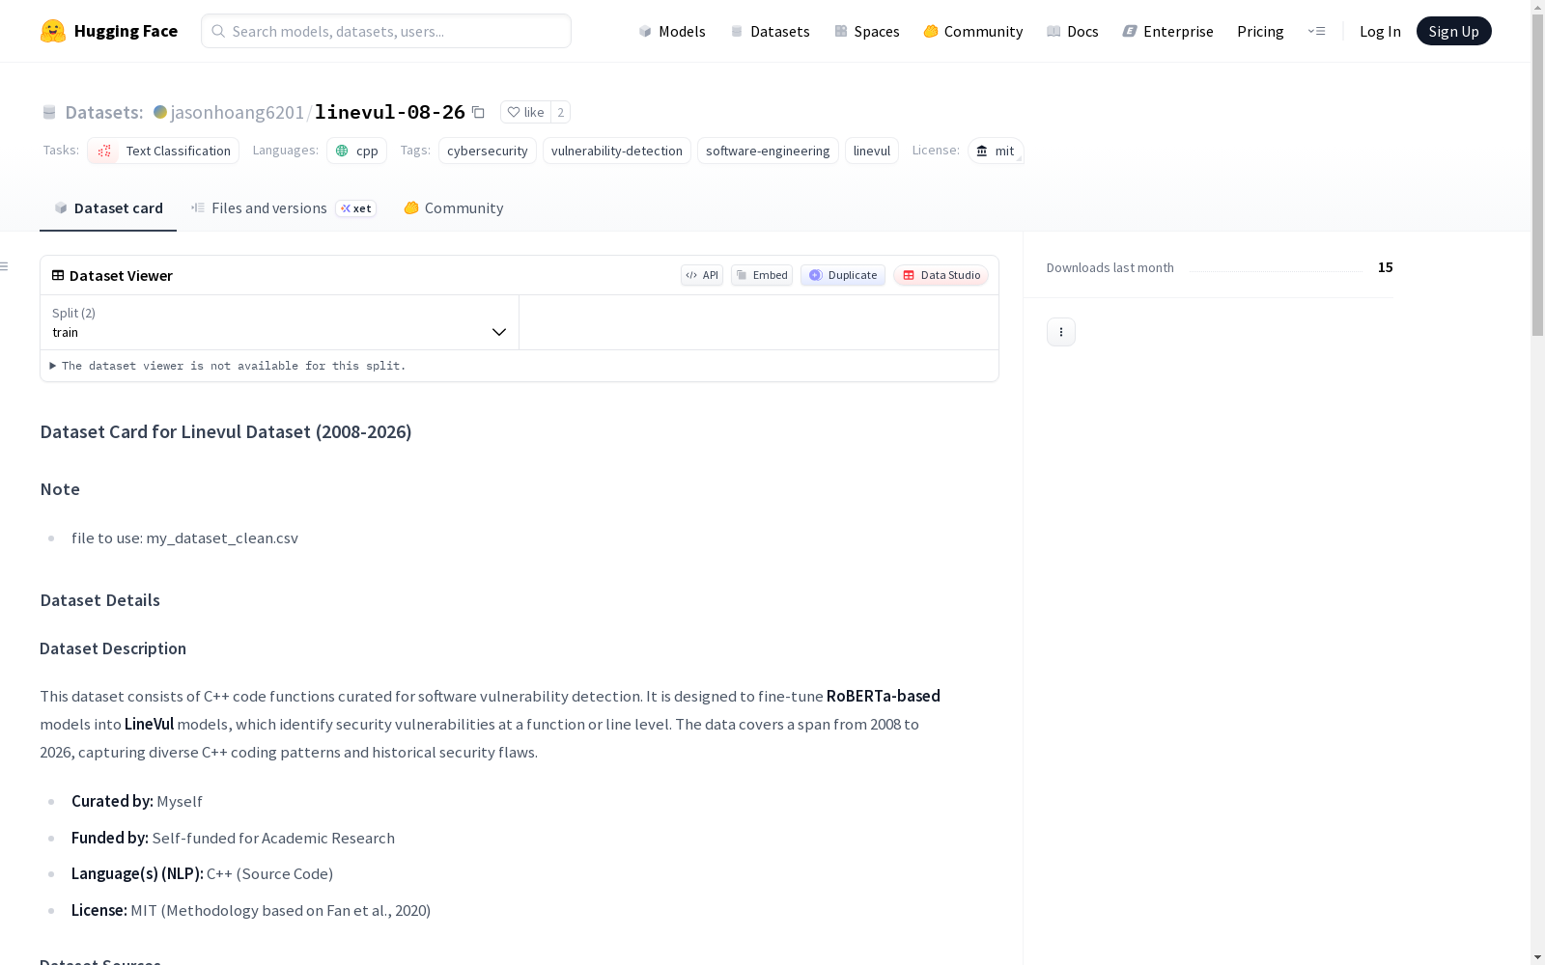Go to Datasets in top navigation
This screenshot has height=965, width=1545.
(x=770, y=31)
